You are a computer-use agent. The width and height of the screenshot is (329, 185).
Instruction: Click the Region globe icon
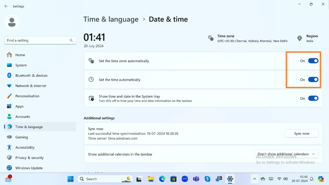point(299,38)
